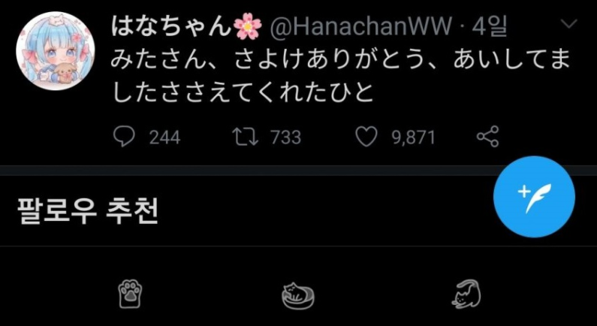Open はなちゃん's profile avatar
This screenshot has width=597, height=326.
(x=55, y=51)
